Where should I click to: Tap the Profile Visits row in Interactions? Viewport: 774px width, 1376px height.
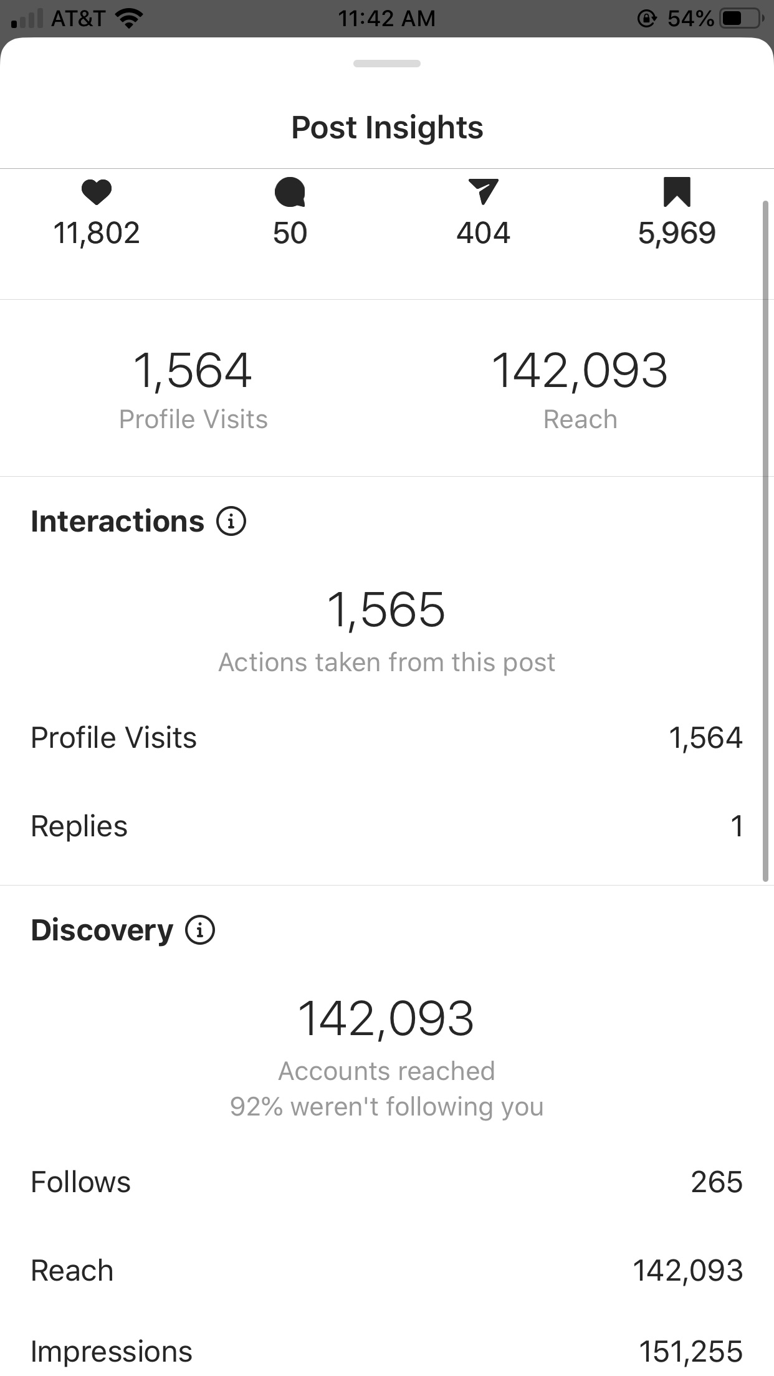[x=387, y=738]
